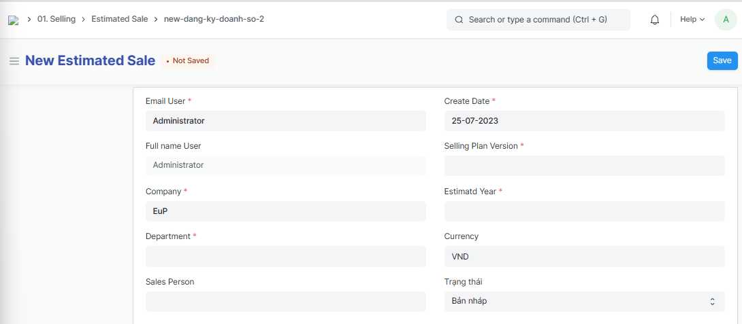Screen dimensions: 742x324
Task: Expand the Help dropdown menu
Action: pos(692,20)
